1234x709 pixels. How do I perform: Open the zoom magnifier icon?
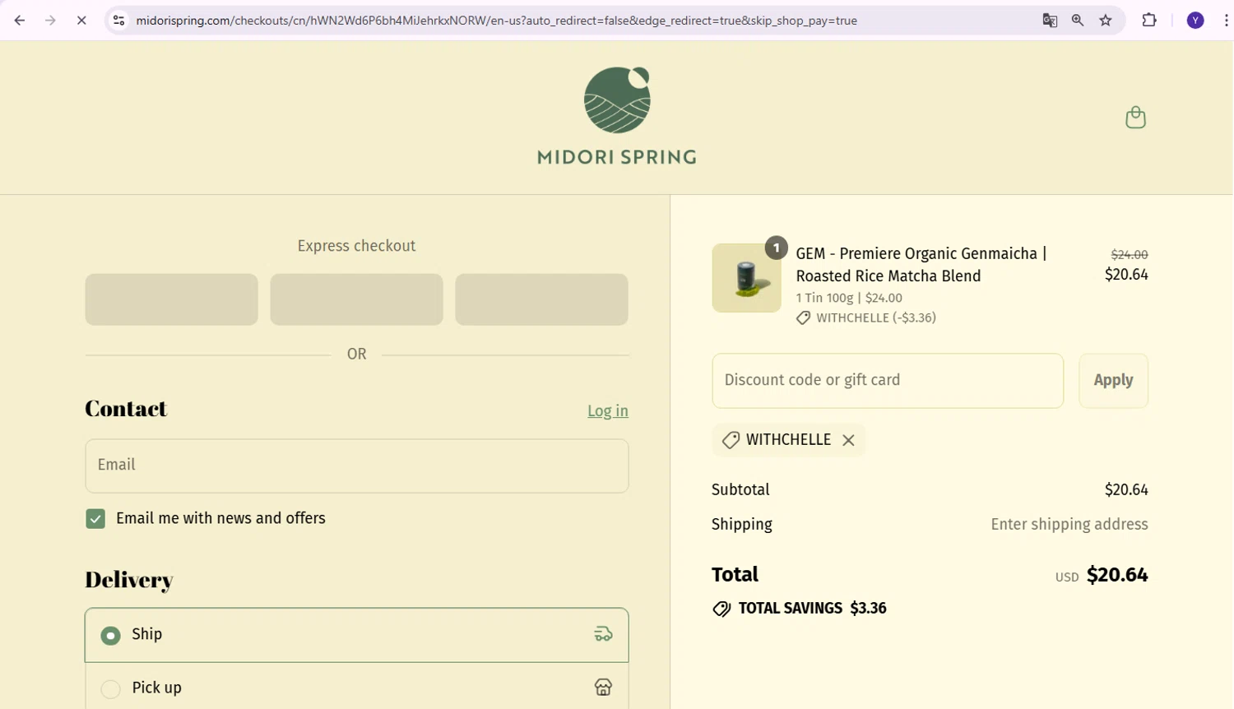point(1078,21)
